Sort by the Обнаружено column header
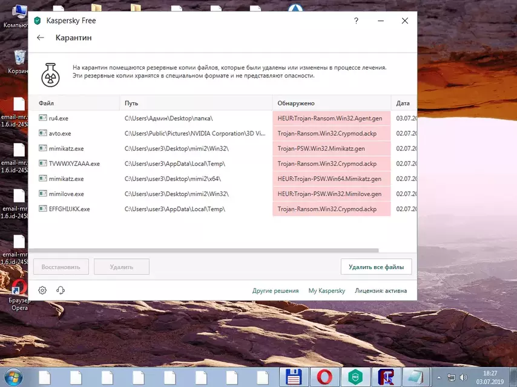The image size is (517, 387). click(332, 103)
